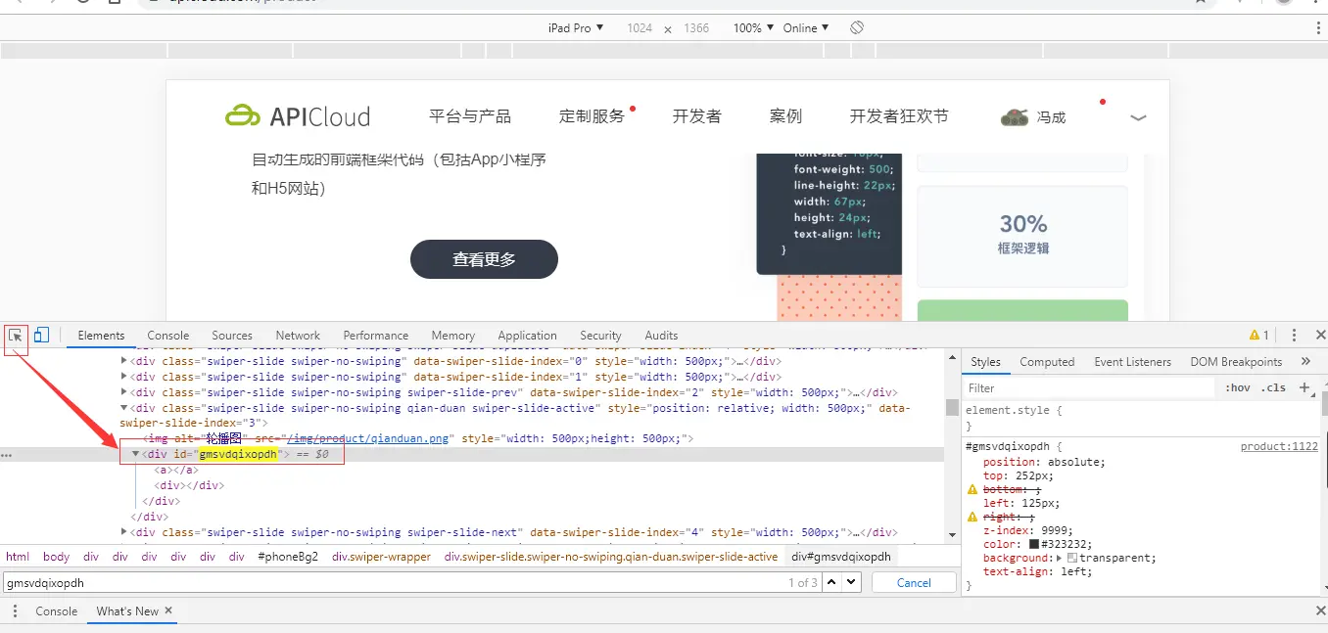Screen dimensions: 1328x633
Task: Click the user avatar next to 冯成
Action: point(1015,116)
